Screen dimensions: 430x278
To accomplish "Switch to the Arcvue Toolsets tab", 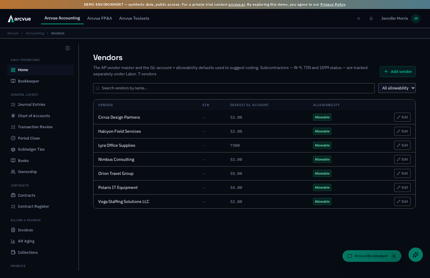I will pyautogui.click(x=134, y=18).
